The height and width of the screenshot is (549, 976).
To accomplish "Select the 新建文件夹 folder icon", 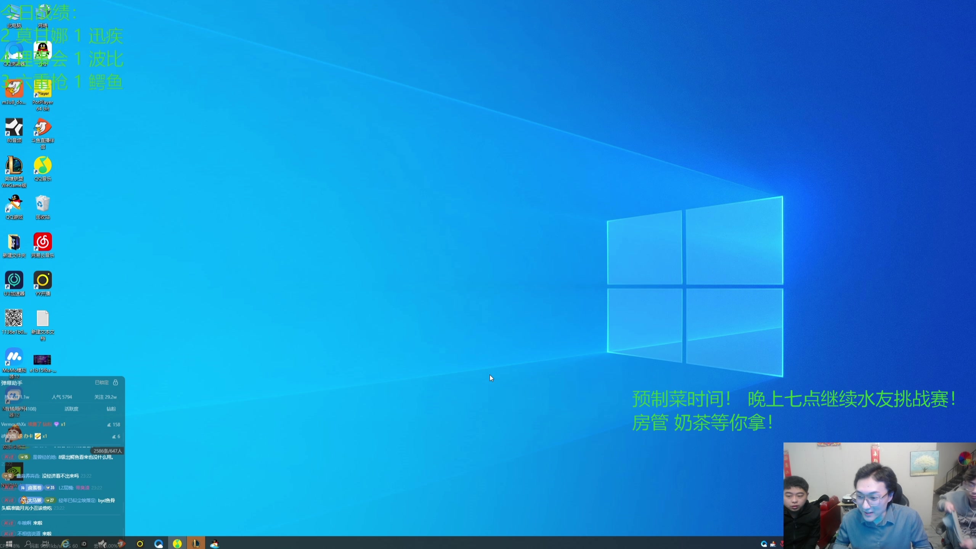I will [x=14, y=246].
